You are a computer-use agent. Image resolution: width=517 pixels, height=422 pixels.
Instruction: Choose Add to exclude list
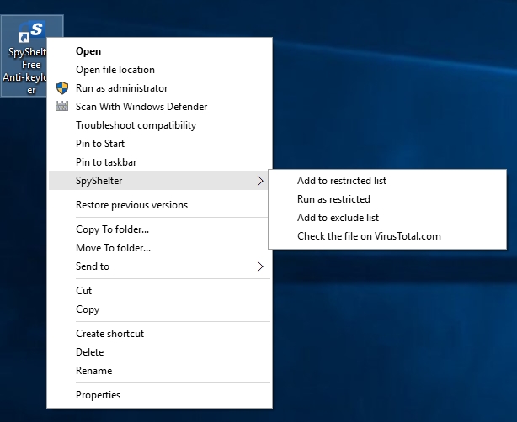click(x=387, y=218)
